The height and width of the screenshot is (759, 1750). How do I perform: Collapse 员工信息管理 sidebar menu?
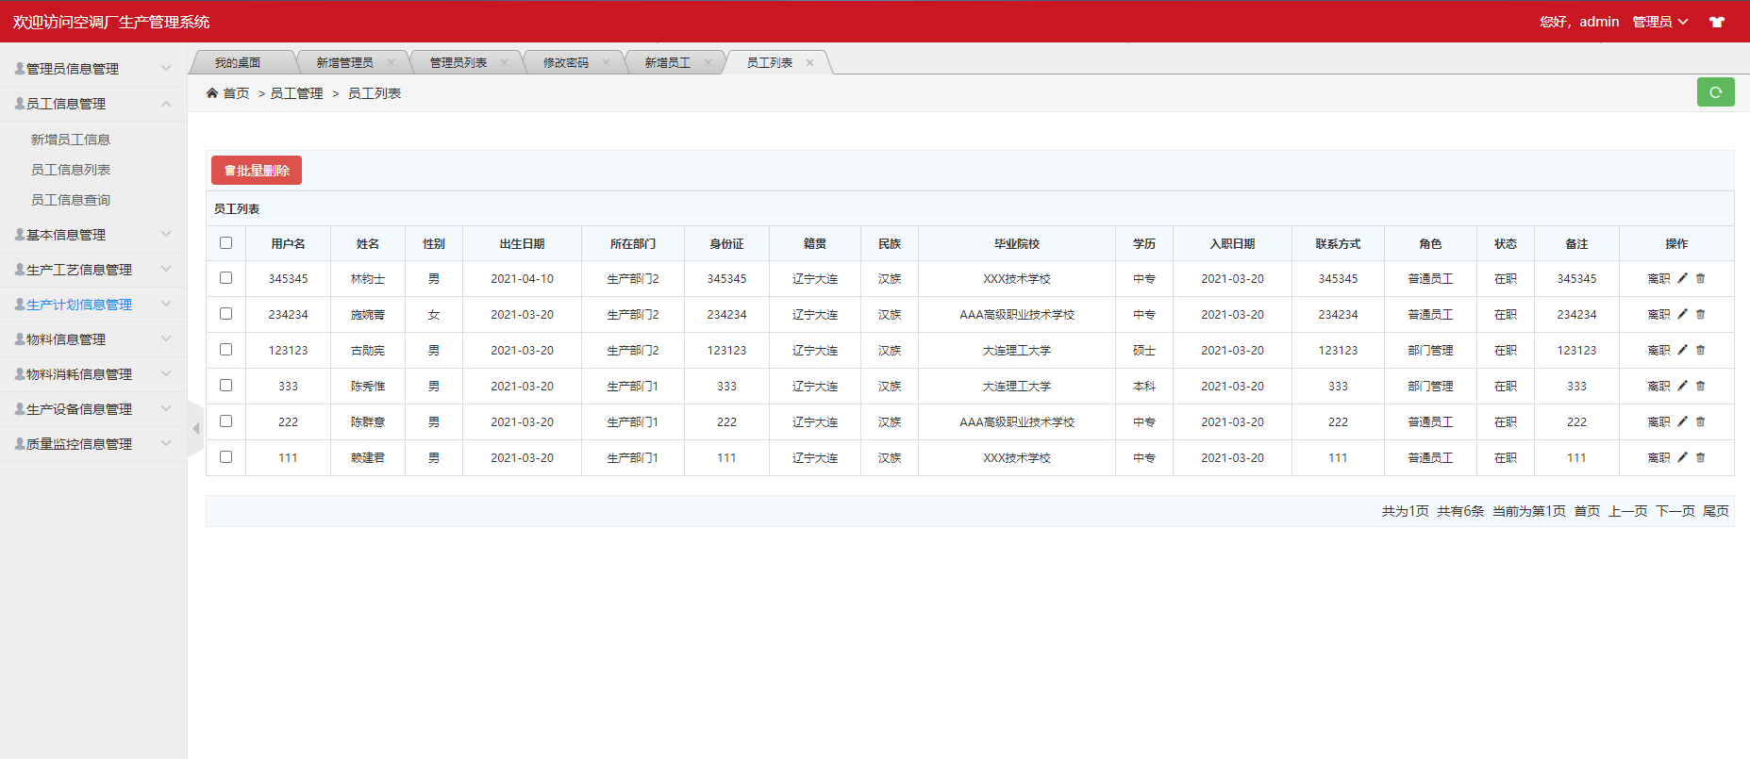pos(93,104)
